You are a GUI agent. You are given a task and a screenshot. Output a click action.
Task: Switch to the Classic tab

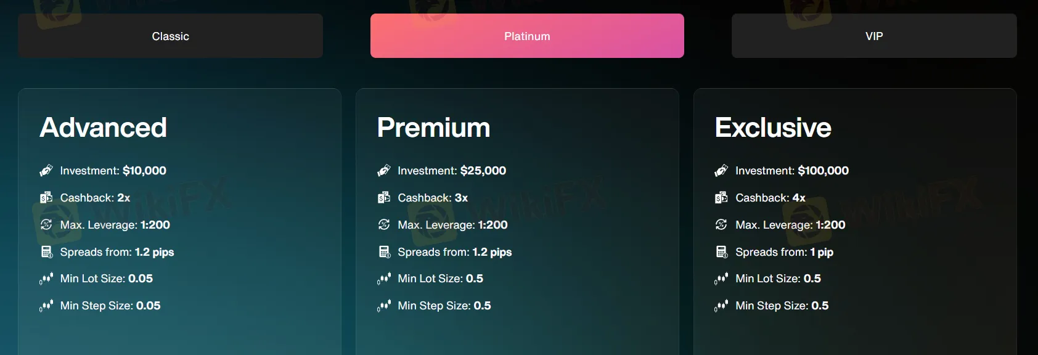170,36
